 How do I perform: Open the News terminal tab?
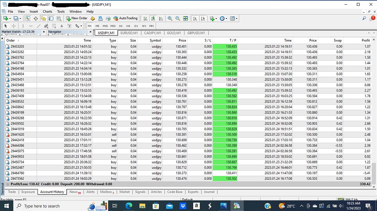pos(75,192)
